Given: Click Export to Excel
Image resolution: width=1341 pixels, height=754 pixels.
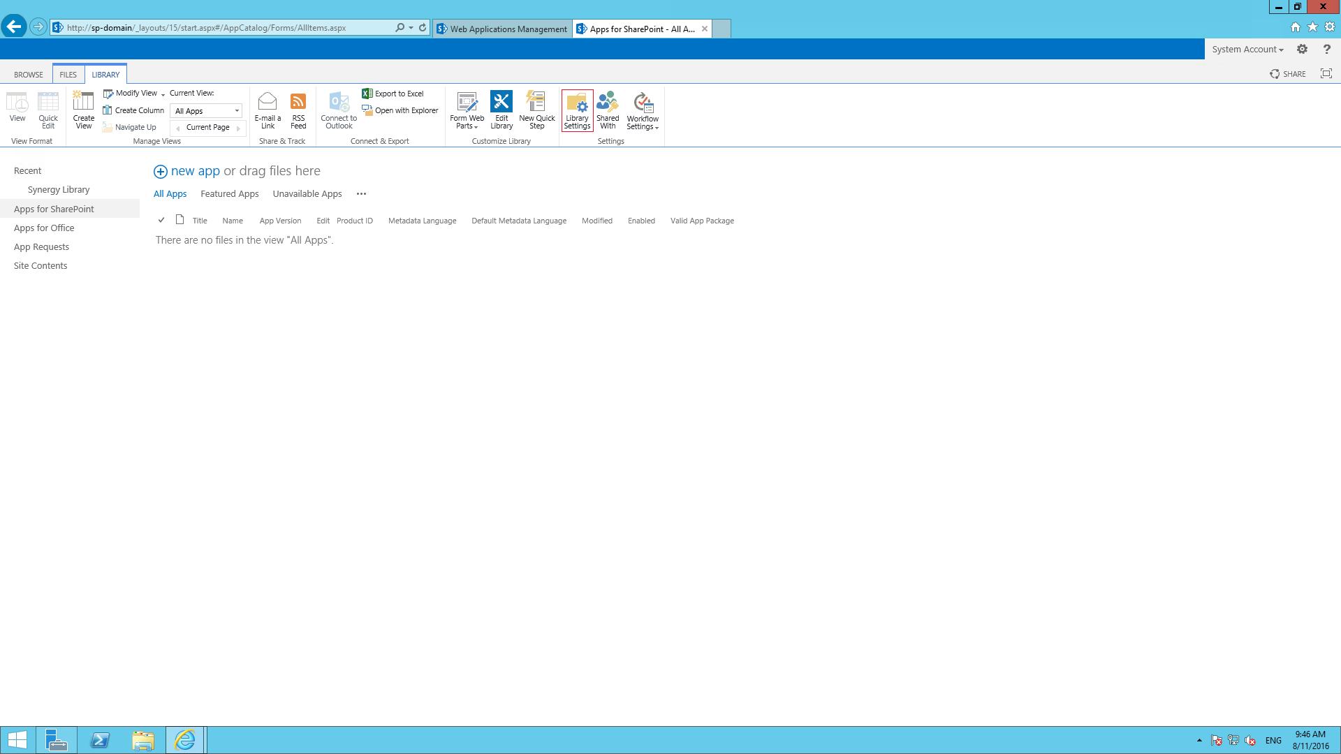Looking at the screenshot, I should [x=393, y=94].
